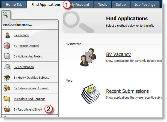
Task: Choose the By Highly Qualified Subject link
Action: point(31,78)
